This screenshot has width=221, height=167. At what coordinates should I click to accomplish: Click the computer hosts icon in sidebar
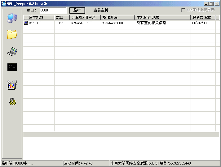point(12,18)
